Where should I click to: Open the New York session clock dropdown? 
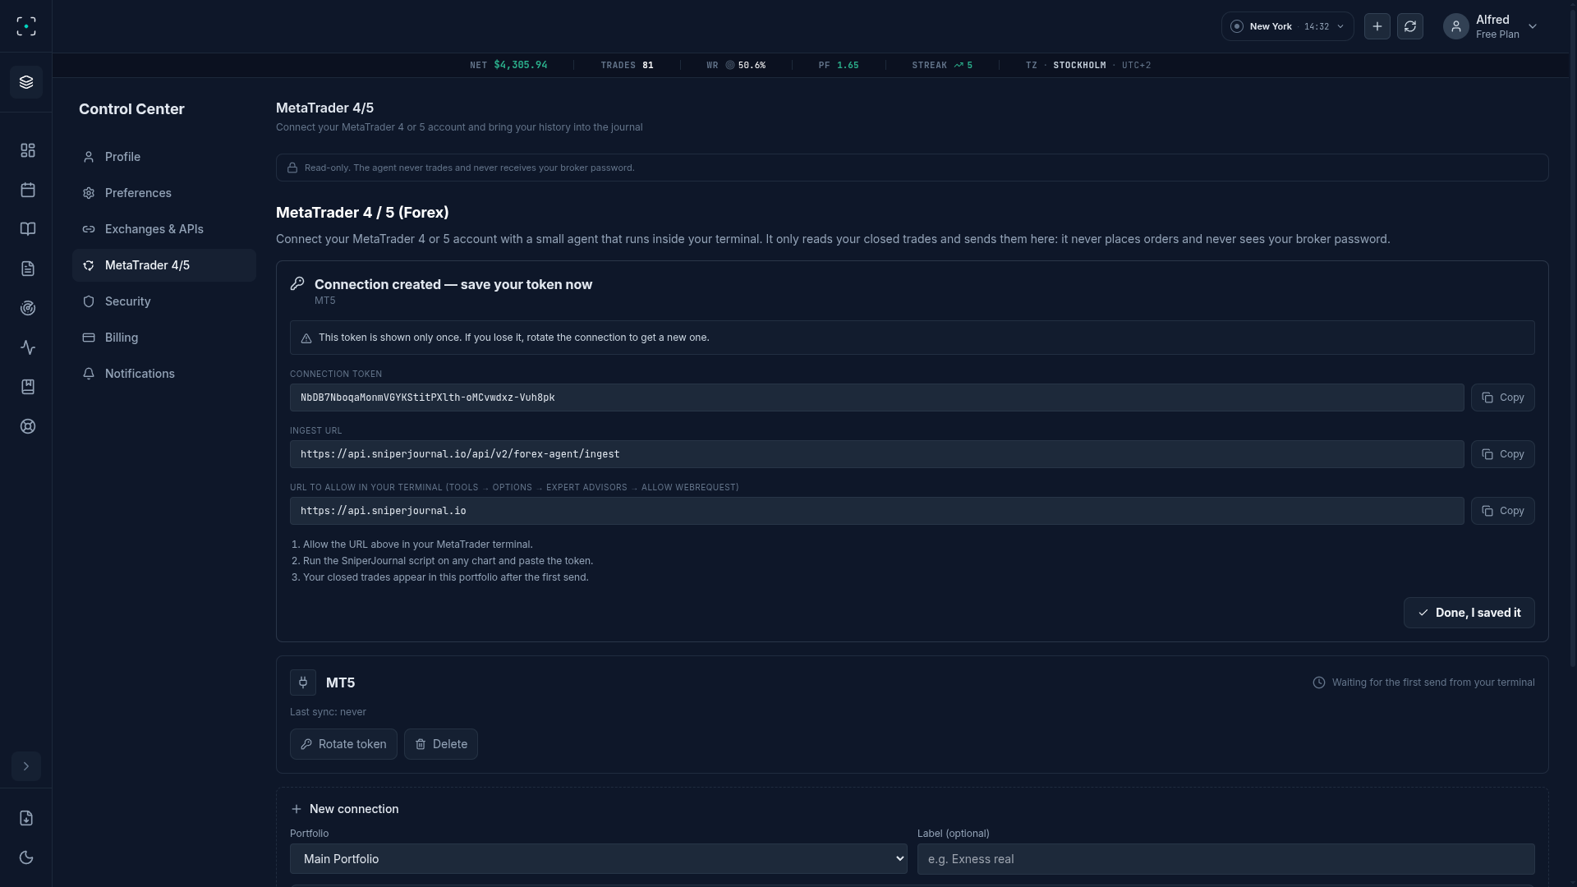[1287, 26]
